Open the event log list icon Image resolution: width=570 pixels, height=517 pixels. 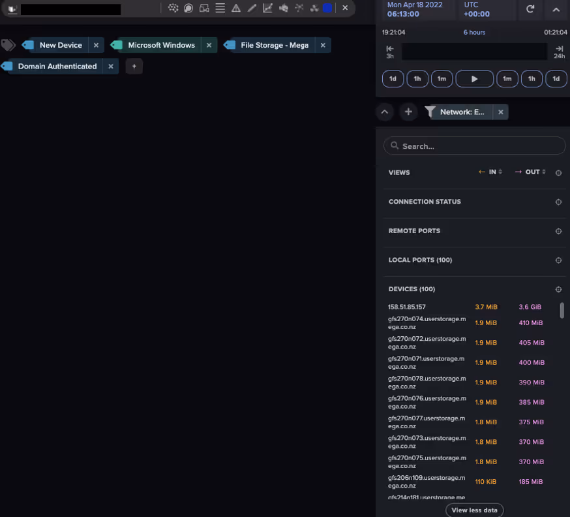[220, 8]
